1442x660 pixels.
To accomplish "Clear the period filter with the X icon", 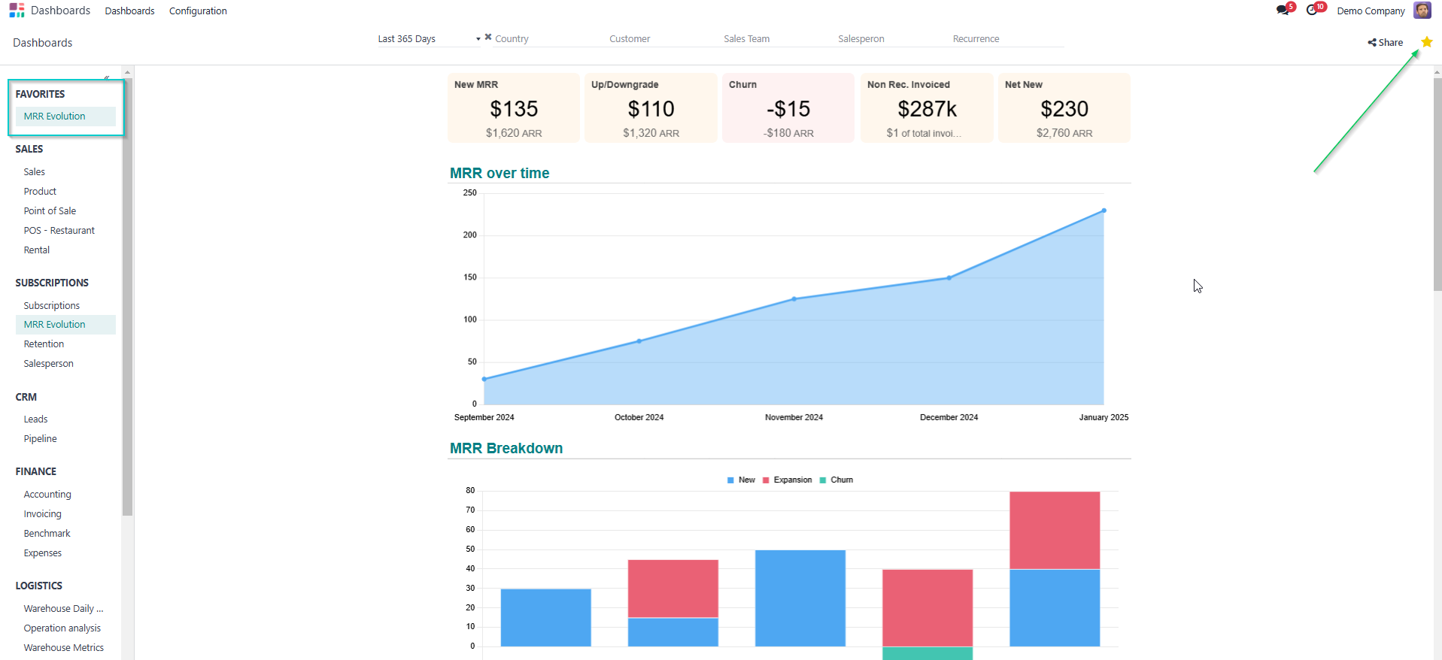I will (x=488, y=37).
